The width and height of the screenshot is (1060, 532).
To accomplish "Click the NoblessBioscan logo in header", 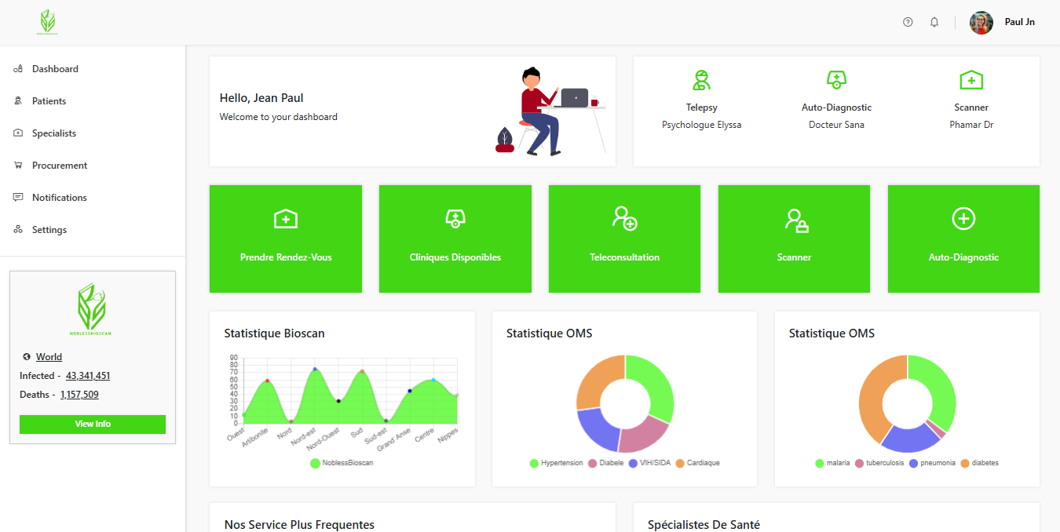I will [48, 22].
